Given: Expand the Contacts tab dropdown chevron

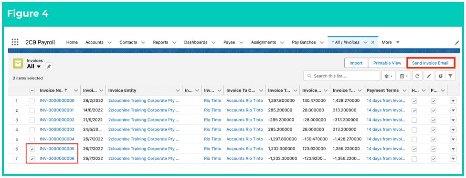Looking at the screenshot, I should click(x=143, y=42).
